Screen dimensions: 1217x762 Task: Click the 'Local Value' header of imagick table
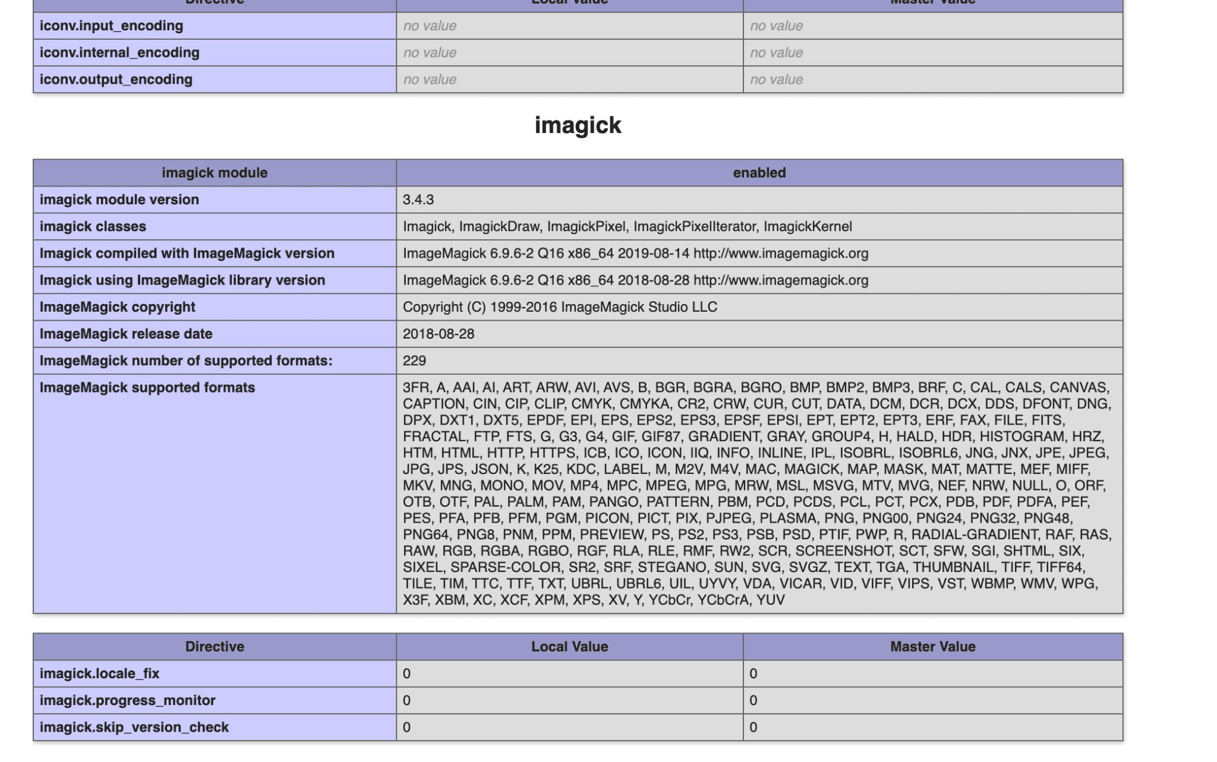[569, 646]
